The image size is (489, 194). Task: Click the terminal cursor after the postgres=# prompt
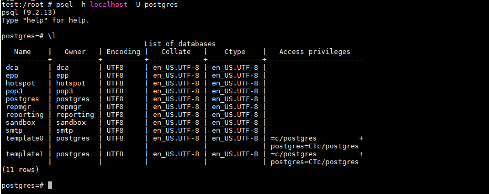coord(50,186)
